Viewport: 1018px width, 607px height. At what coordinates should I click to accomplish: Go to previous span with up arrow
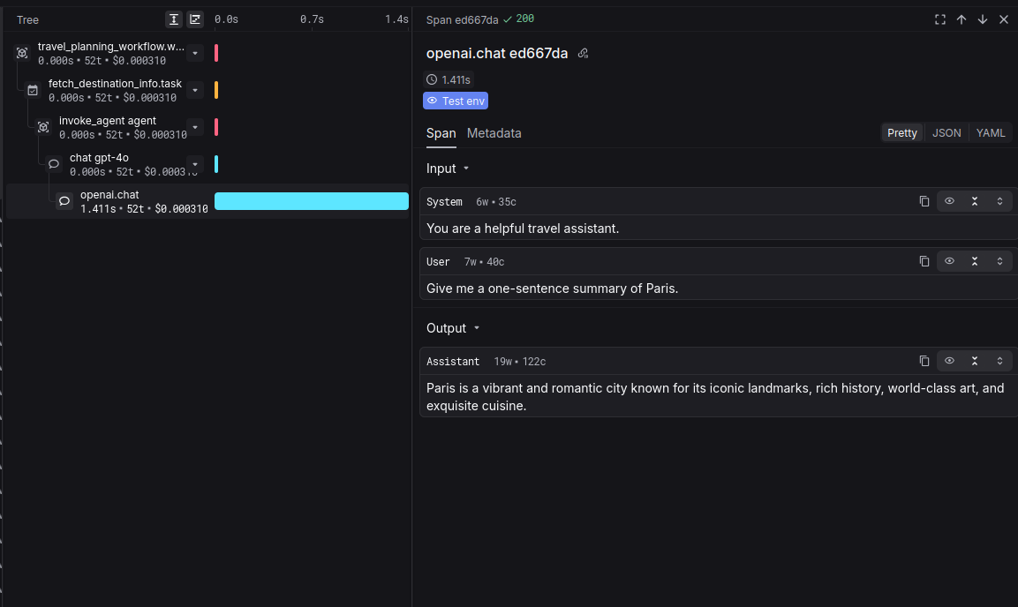point(961,19)
